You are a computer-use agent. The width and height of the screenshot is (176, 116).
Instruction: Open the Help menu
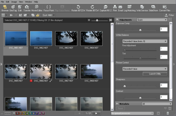pyautogui.click(x=36, y=2)
